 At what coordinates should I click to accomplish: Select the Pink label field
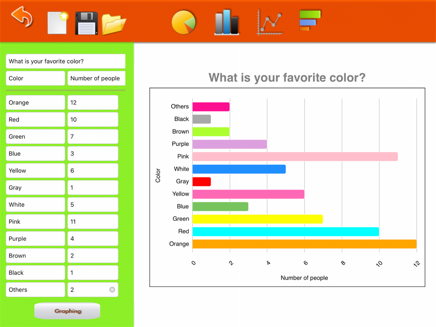[35, 221]
